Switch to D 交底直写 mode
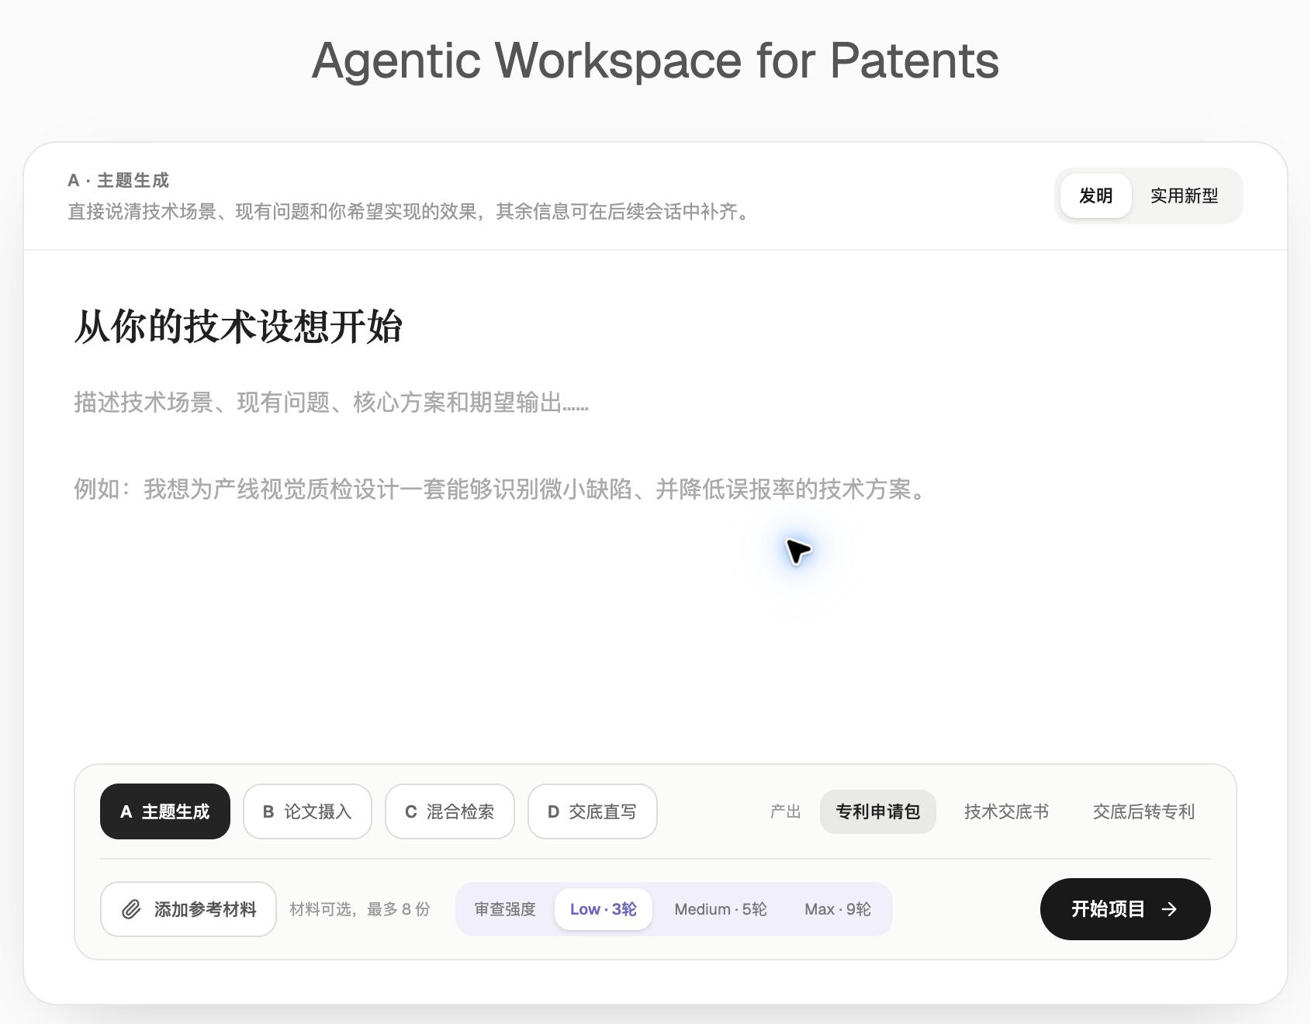The image size is (1311, 1024). tap(593, 811)
